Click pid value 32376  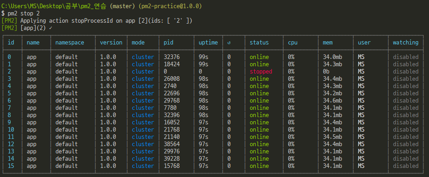(172, 57)
